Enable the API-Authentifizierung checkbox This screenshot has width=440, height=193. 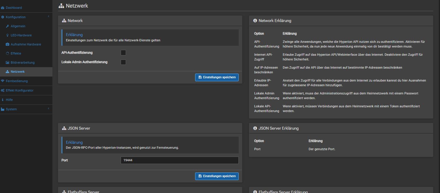coord(123,53)
